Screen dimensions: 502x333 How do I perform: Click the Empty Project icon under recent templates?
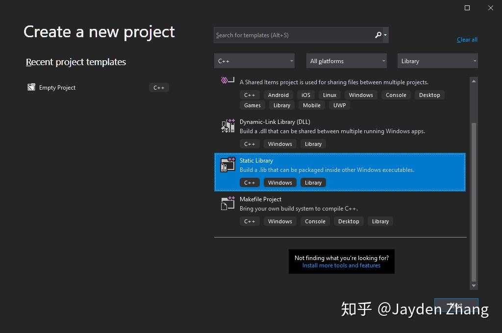[x=31, y=87]
